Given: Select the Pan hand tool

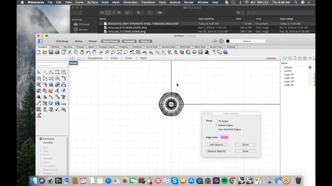Looking at the screenshot, I should (94, 52).
